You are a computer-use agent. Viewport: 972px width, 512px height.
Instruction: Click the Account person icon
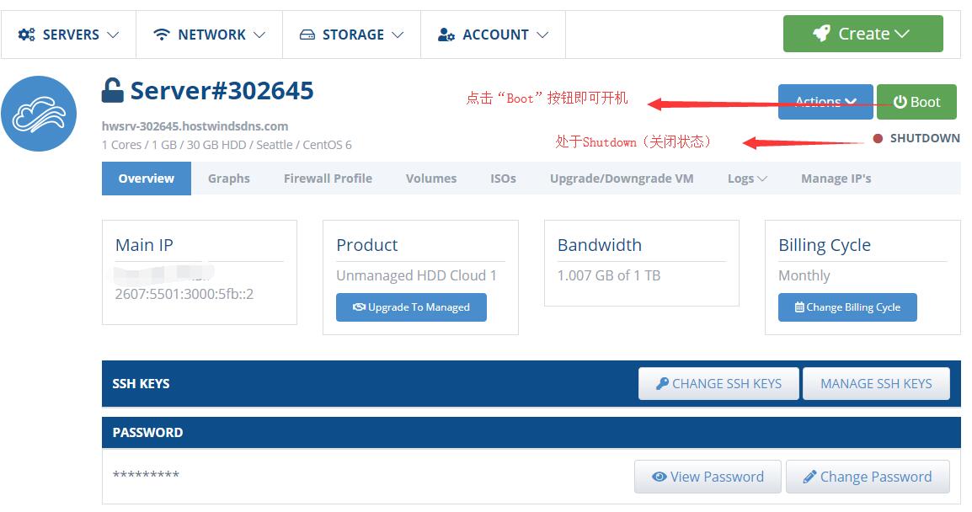coord(445,35)
